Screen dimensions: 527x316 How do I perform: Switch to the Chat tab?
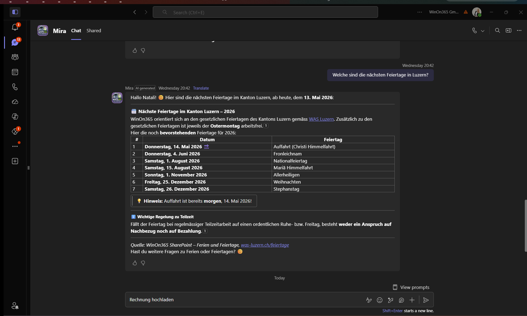click(76, 31)
